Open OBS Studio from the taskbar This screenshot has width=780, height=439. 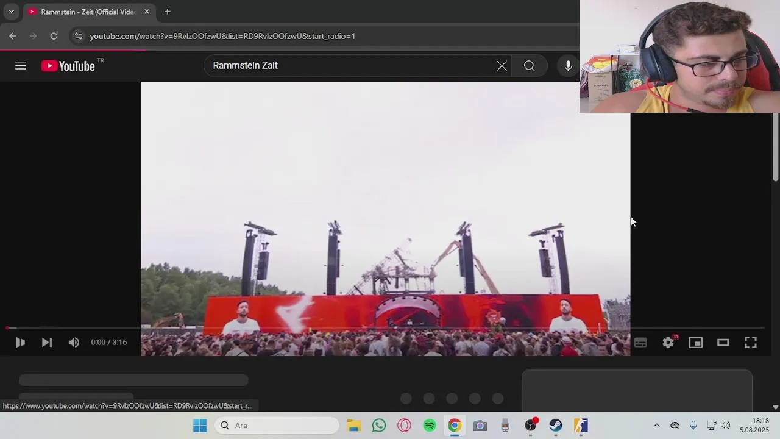pyautogui.click(x=531, y=426)
